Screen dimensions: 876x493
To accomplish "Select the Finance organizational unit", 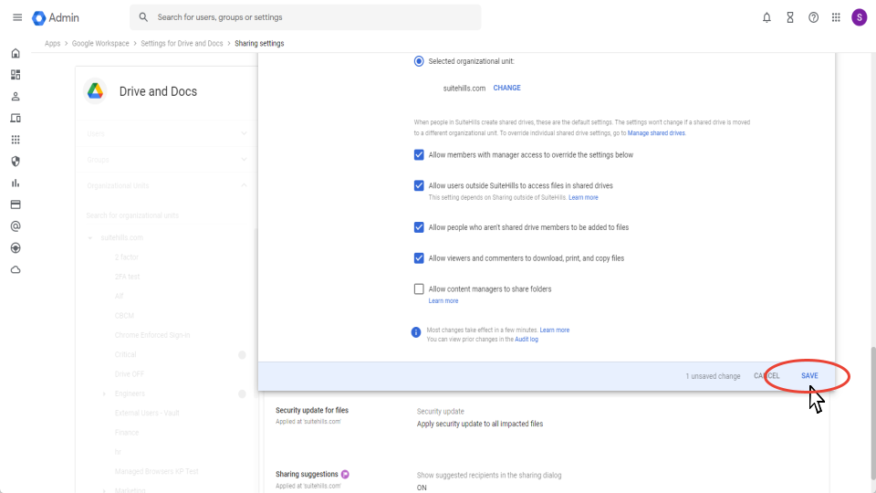I will (126, 433).
